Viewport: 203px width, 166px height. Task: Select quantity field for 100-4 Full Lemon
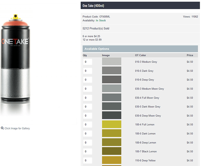coord(88,124)
